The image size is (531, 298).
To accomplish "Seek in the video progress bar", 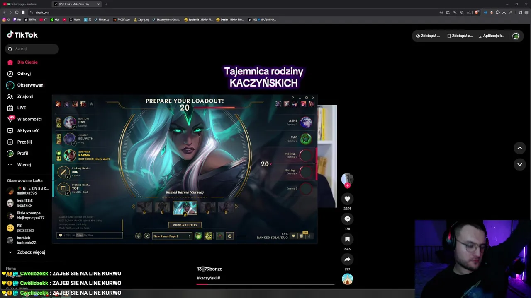I will [x=265, y=284].
